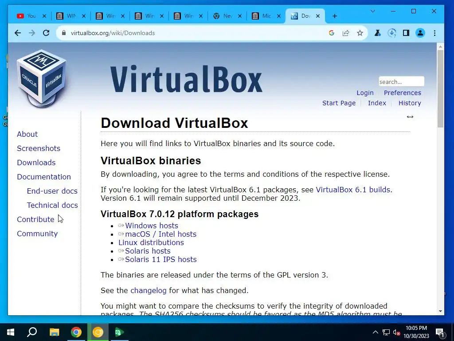Click the scrollbar down arrow
Image resolution: width=454 pixels, height=341 pixels.
pos(440,311)
